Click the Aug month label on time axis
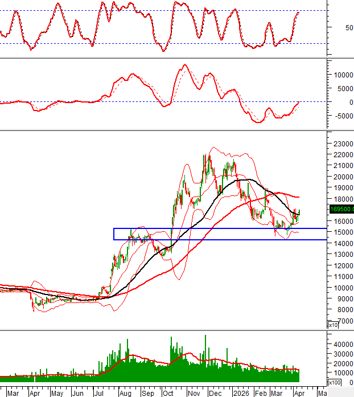This screenshot has width=354, height=397. (126, 393)
